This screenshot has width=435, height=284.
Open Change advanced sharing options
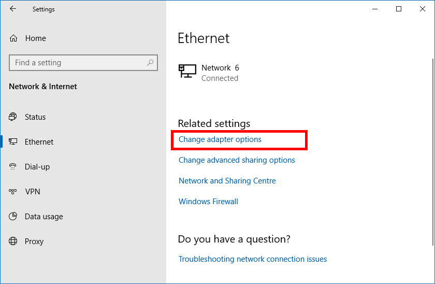point(237,160)
